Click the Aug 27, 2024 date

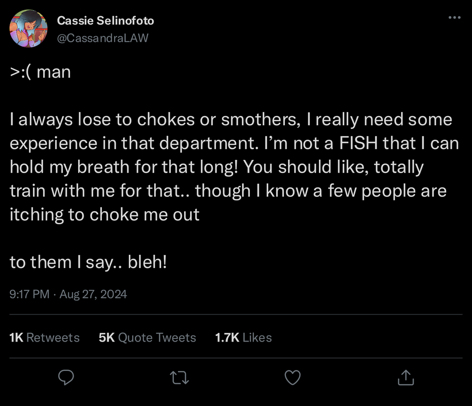[x=93, y=294]
